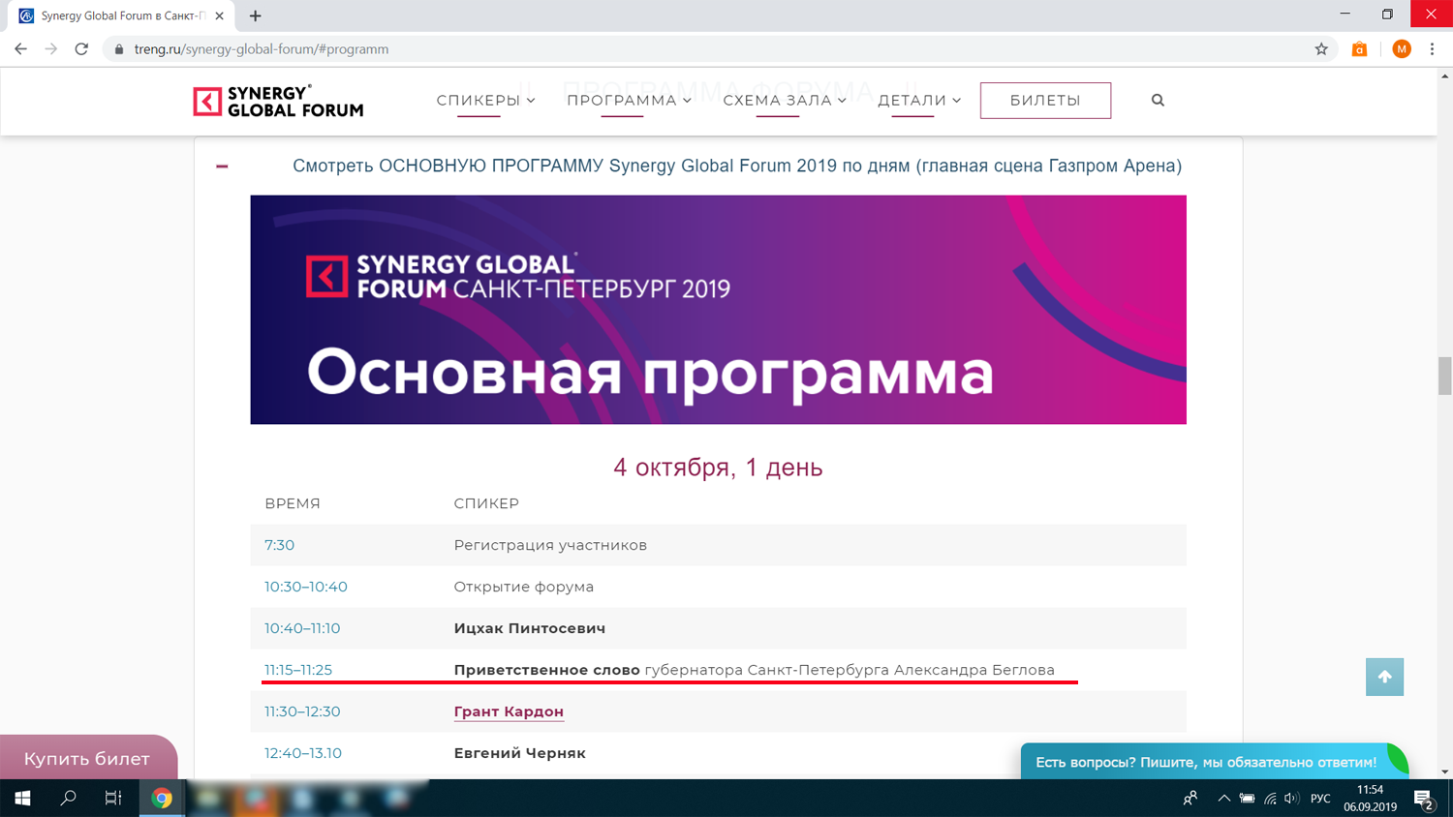Click the 11:30–12:30 time cell

point(302,711)
